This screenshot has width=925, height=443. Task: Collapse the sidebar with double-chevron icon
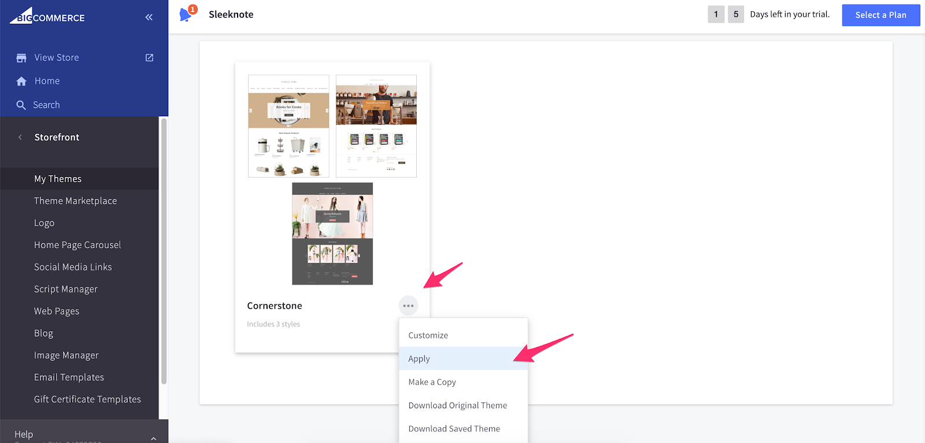pos(149,17)
